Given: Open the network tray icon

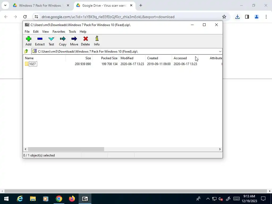Looking at the screenshot, I should coord(214,199).
